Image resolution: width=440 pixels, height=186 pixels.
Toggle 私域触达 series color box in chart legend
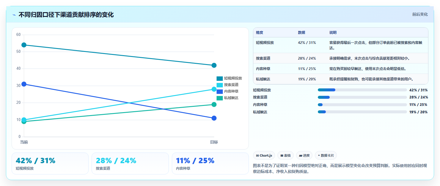220,98
